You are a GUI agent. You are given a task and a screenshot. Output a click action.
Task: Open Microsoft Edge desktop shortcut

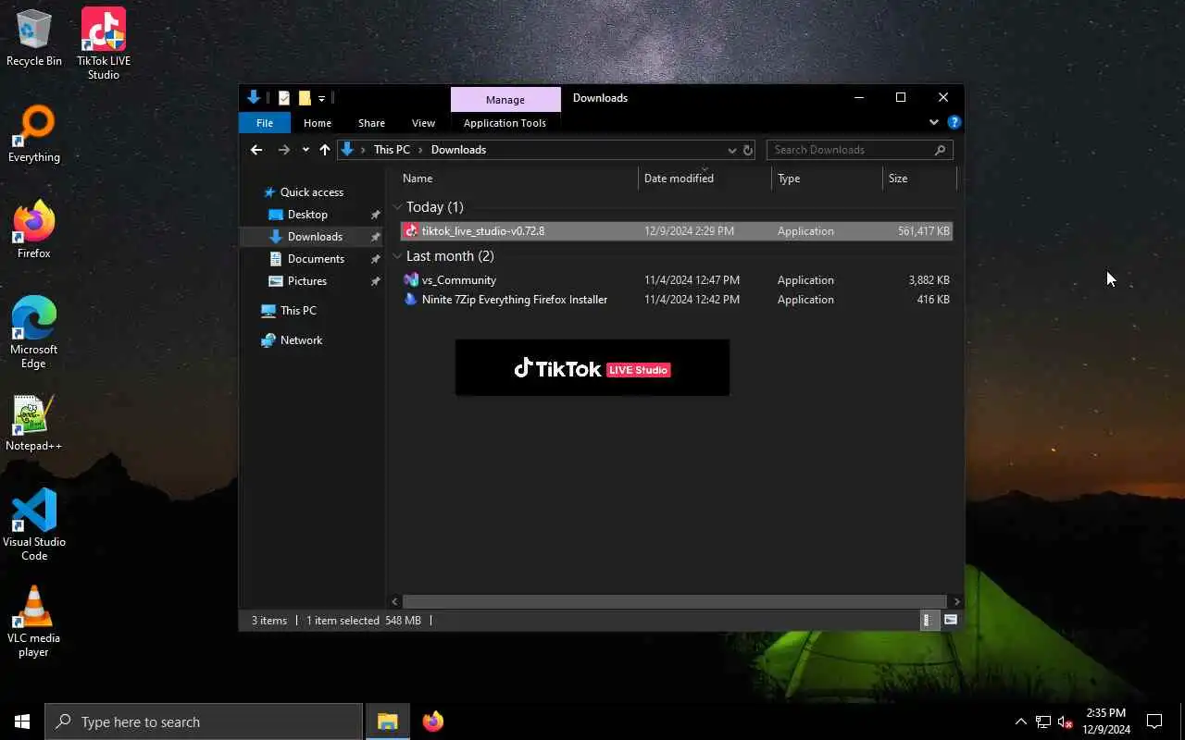[34, 332]
